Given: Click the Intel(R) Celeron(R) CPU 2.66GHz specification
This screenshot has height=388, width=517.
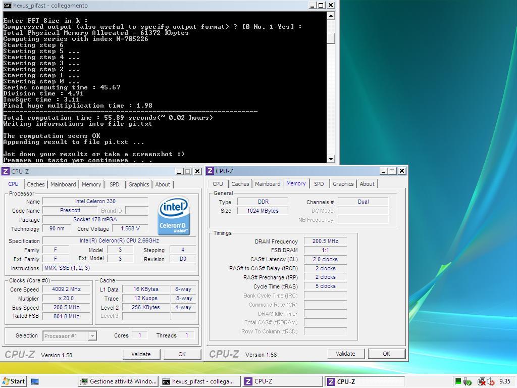Looking at the screenshot, I should click(119, 240).
